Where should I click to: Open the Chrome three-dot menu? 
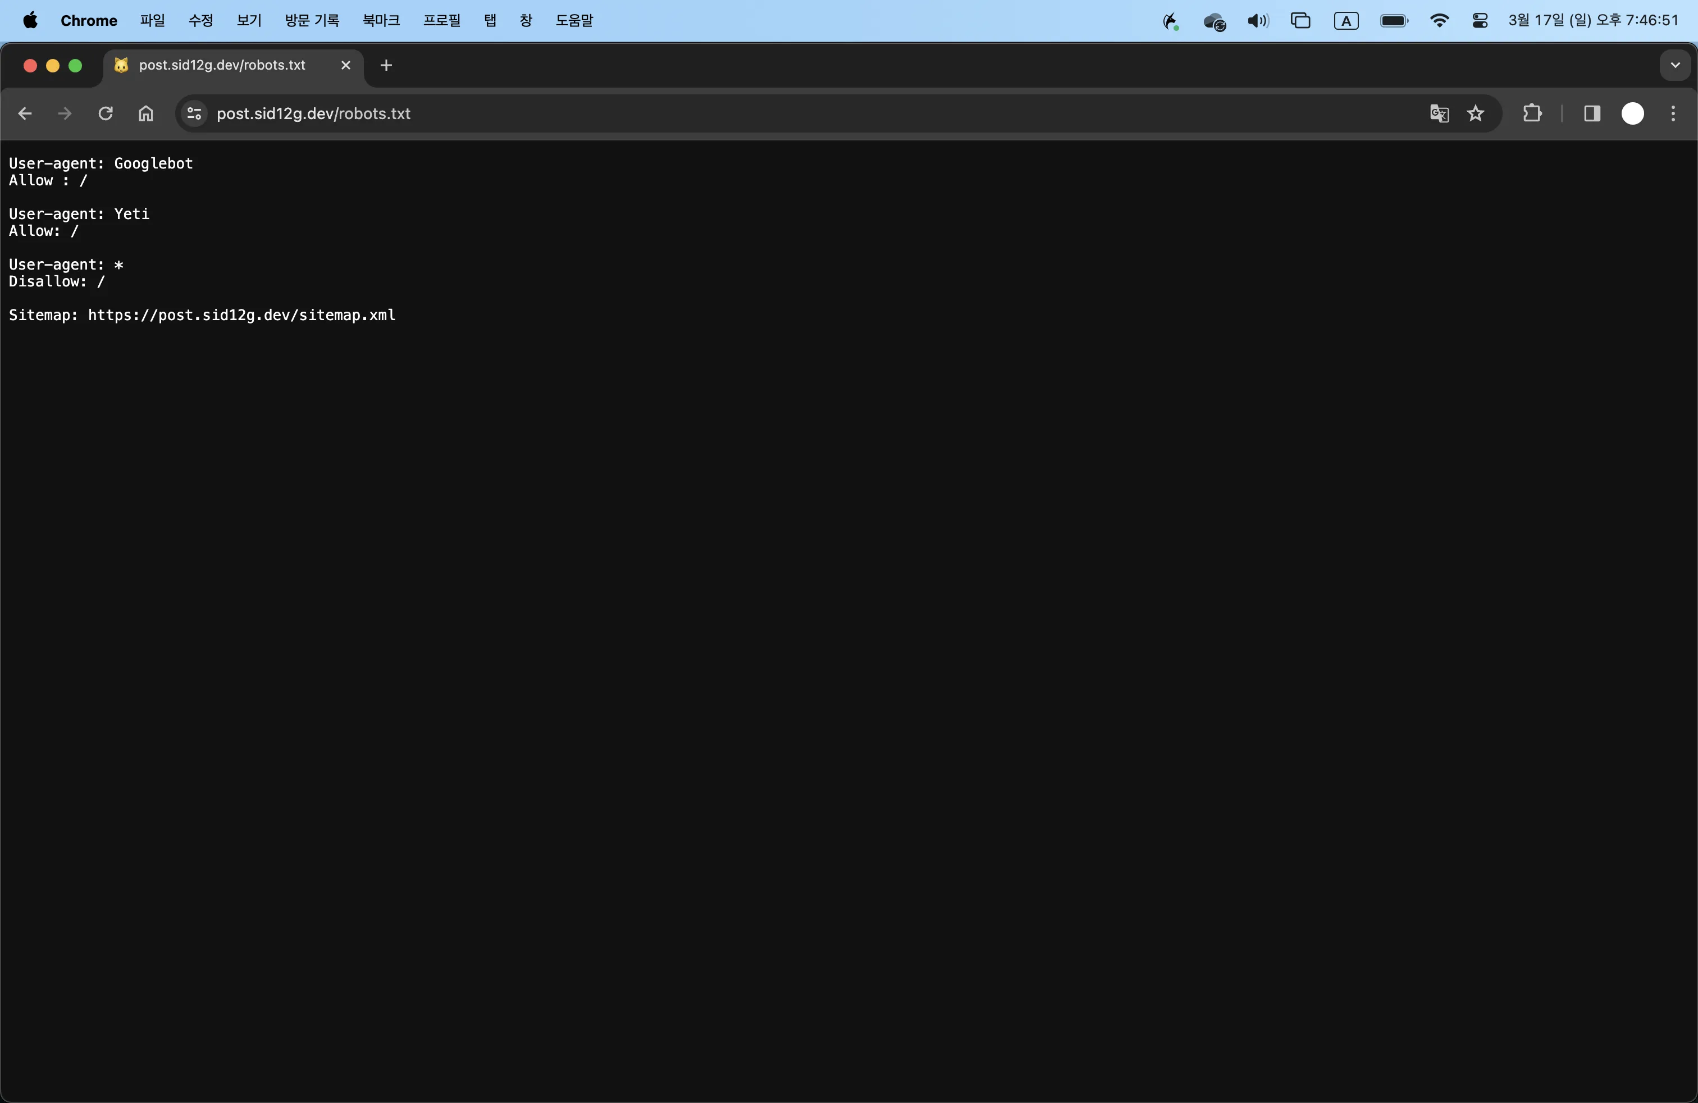pyautogui.click(x=1673, y=113)
